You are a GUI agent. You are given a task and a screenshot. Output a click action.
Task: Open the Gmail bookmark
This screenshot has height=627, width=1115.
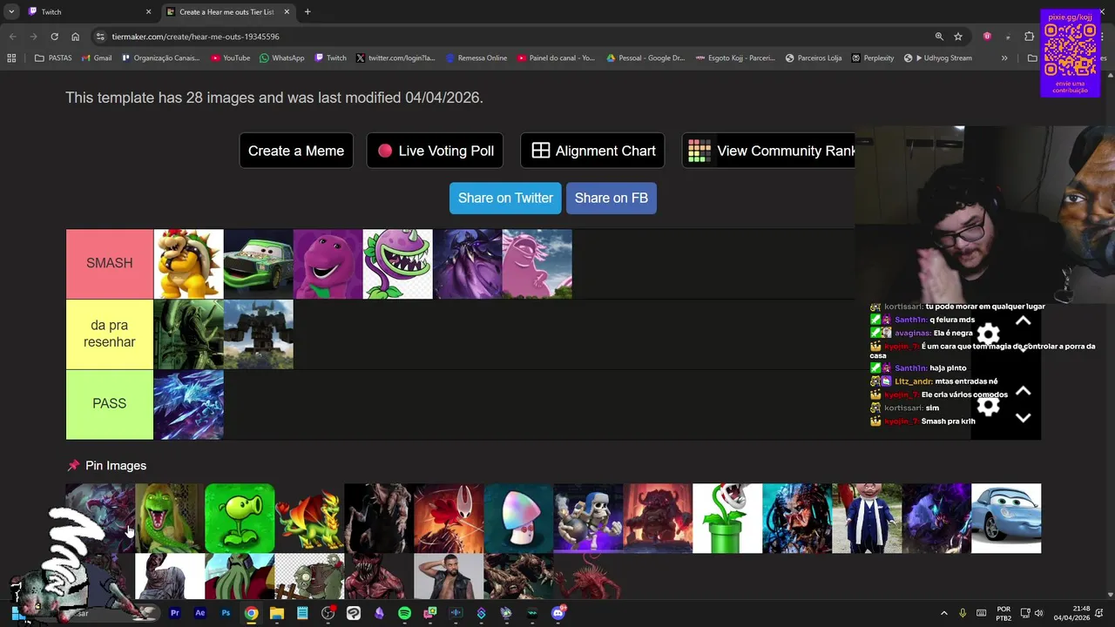97,58
